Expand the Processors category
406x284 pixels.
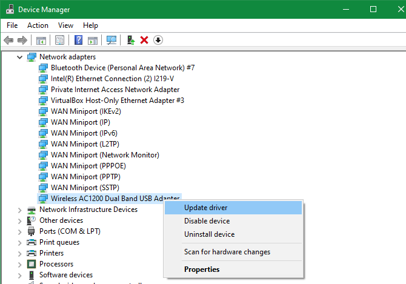(19, 265)
